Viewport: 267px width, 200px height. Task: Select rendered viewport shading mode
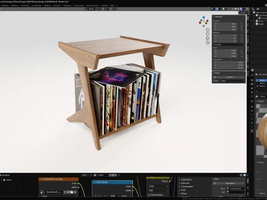(x=241, y=9)
